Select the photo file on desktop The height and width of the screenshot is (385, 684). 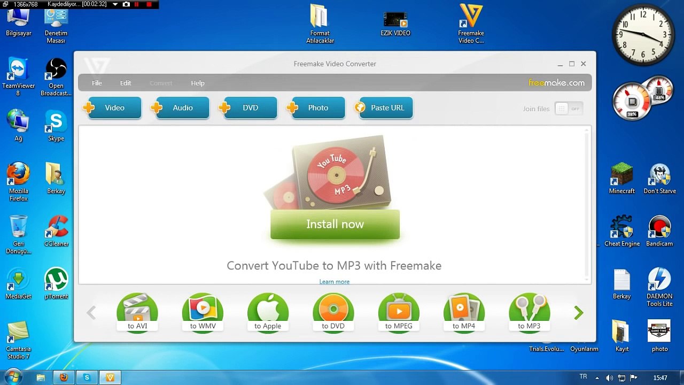click(659, 337)
